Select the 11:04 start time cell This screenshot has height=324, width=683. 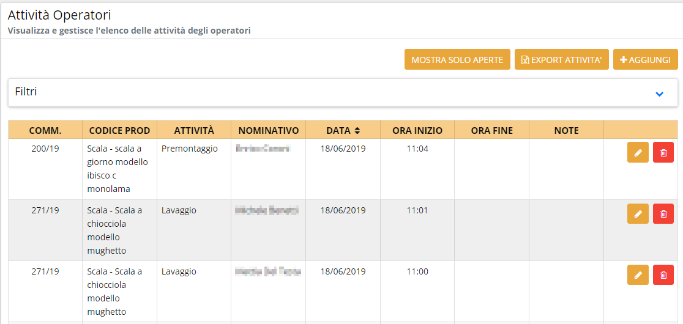[x=417, y=149]
